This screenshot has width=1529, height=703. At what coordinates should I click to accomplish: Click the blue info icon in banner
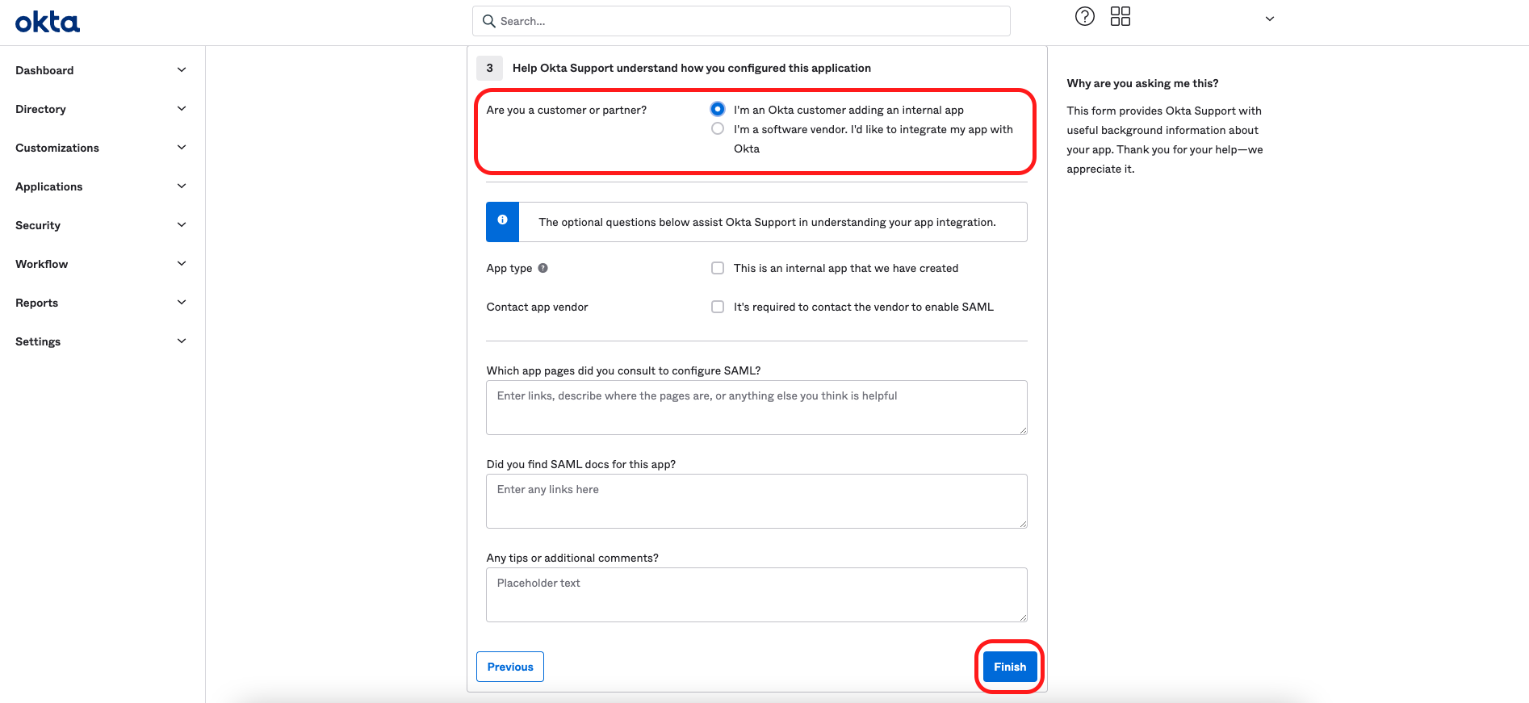(502, 220)
